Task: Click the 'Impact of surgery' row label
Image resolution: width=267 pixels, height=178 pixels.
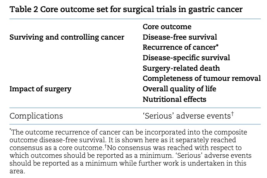Action: click(x=40, y=89)
